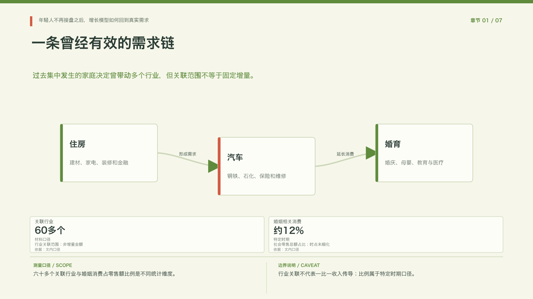Select the sentence starting "六十多个关联行业"

pos(105,274)
